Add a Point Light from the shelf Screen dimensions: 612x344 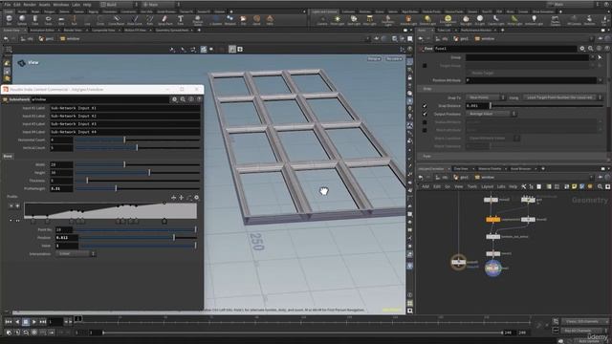[x=338, y=20]
